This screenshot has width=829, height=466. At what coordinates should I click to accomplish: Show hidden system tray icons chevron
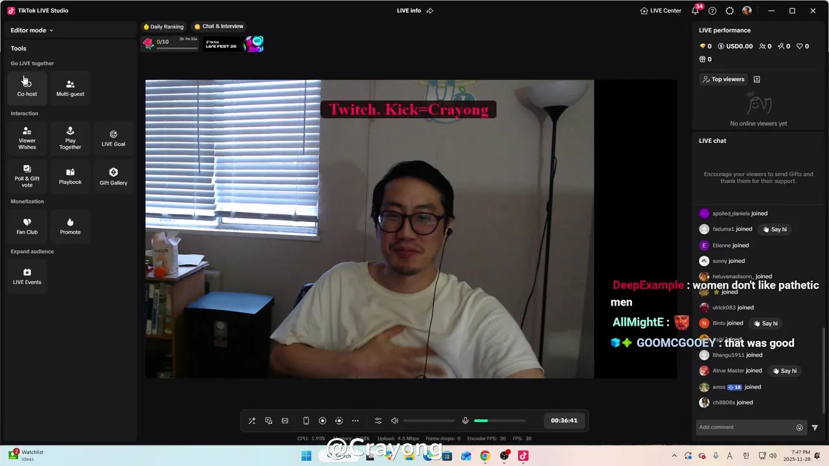(674, 456)
